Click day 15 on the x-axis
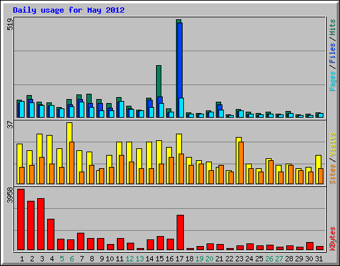Viewport: 340px width, 266px height. [x=159, y=259]
